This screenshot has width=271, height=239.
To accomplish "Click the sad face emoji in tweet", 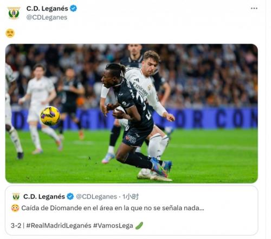I will pos(10,33).
